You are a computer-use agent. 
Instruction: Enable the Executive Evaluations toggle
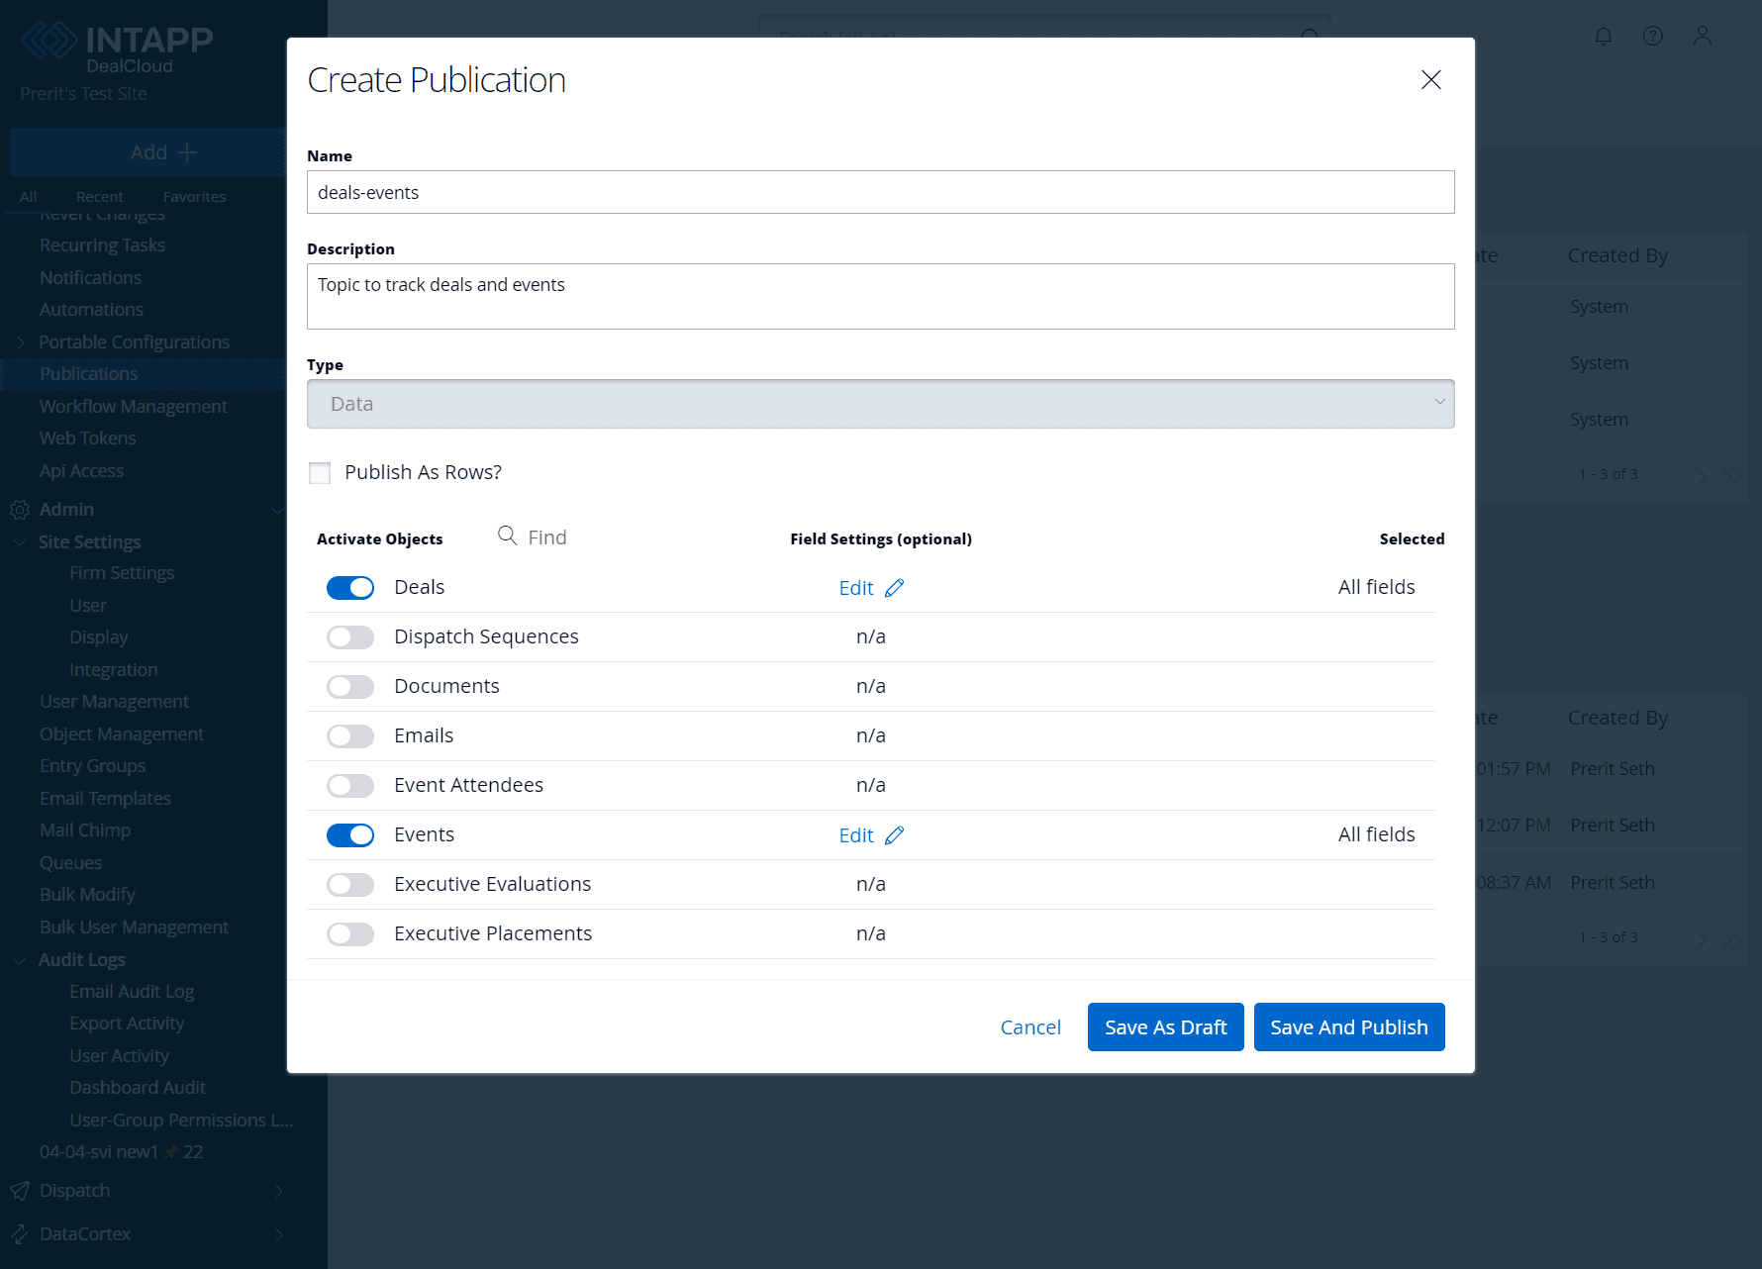pyautogui.click(x=350, y=885)
